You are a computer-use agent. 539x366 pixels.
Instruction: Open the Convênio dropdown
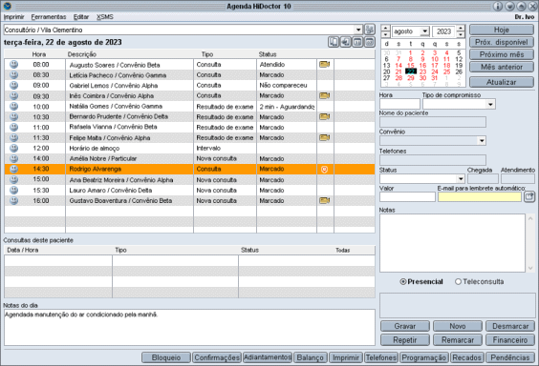coord(482,140)
